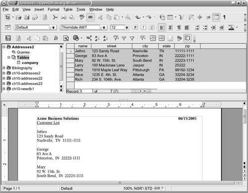Open the Format menu

click(x=54, y=9)
